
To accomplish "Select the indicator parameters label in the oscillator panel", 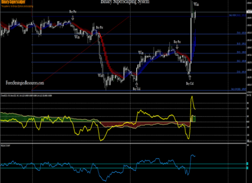I will pyautogui.click(x=27, y=96).
